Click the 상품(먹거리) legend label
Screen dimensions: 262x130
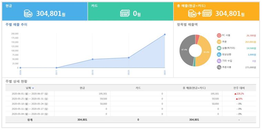(228, 48)
